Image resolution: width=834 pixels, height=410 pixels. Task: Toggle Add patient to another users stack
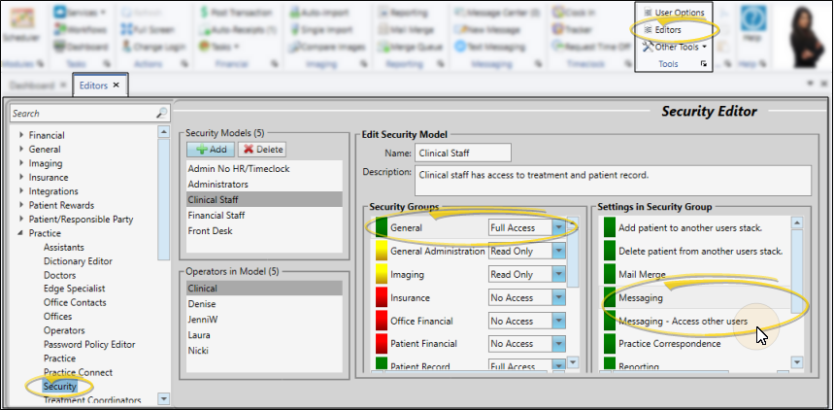click(x=610, y=227)
